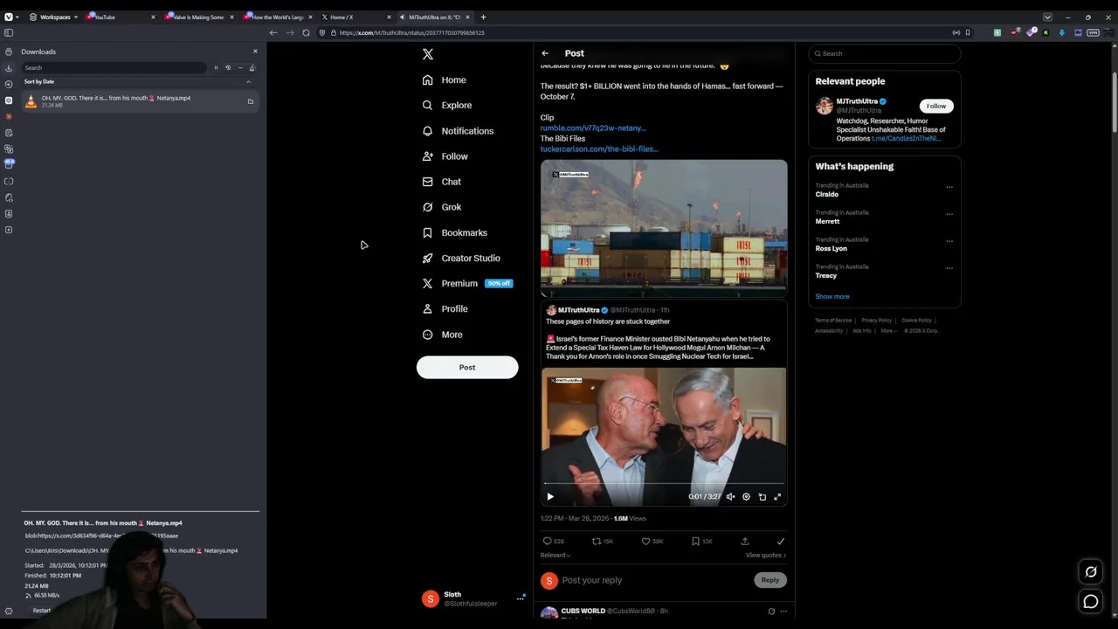Click the grey Reply button

[x=769, y=580]
